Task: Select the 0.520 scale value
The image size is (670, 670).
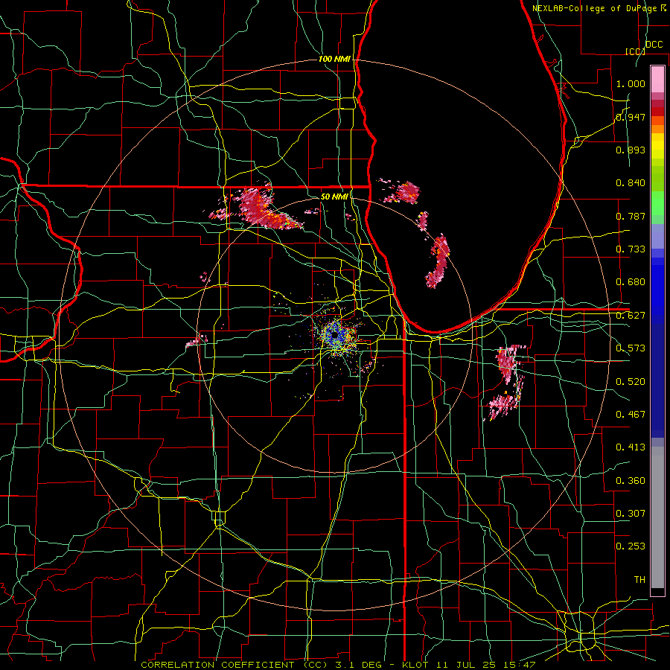Action: click(631, 382)
